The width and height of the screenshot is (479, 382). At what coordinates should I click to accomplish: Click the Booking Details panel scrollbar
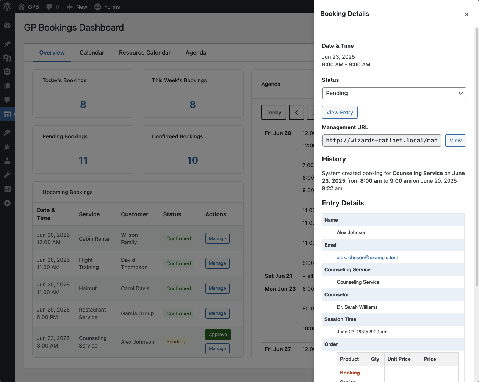477,157
